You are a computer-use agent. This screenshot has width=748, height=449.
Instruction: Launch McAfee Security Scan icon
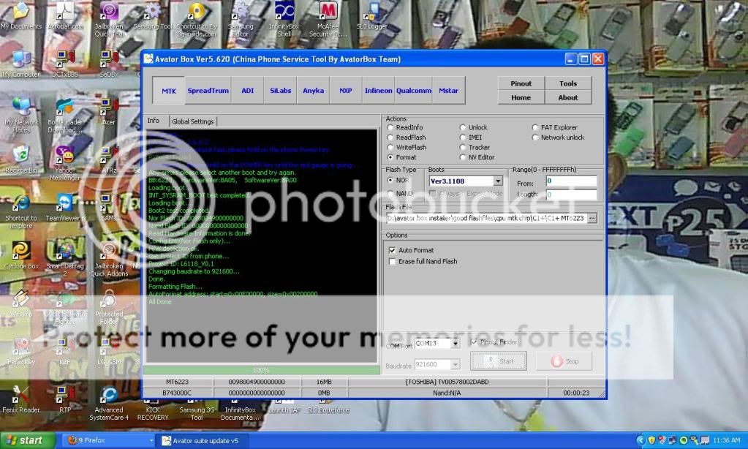click(x=328, y=12)
